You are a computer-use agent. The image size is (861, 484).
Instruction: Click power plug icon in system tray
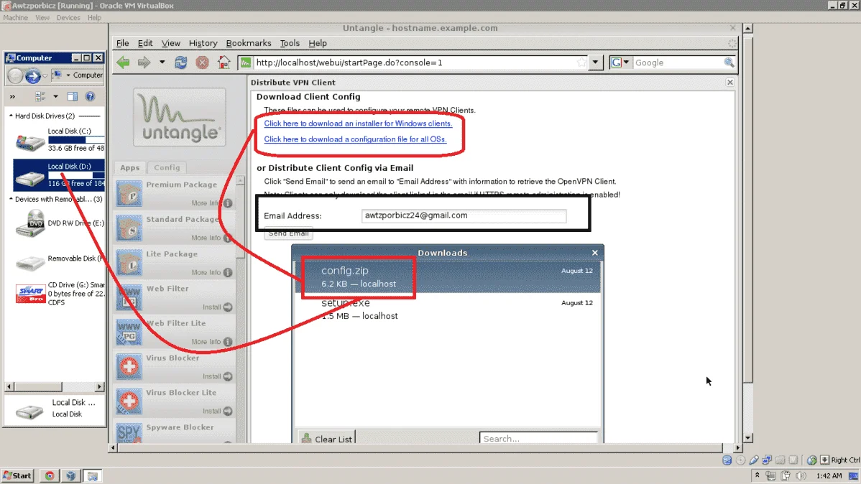pos(786,476)
